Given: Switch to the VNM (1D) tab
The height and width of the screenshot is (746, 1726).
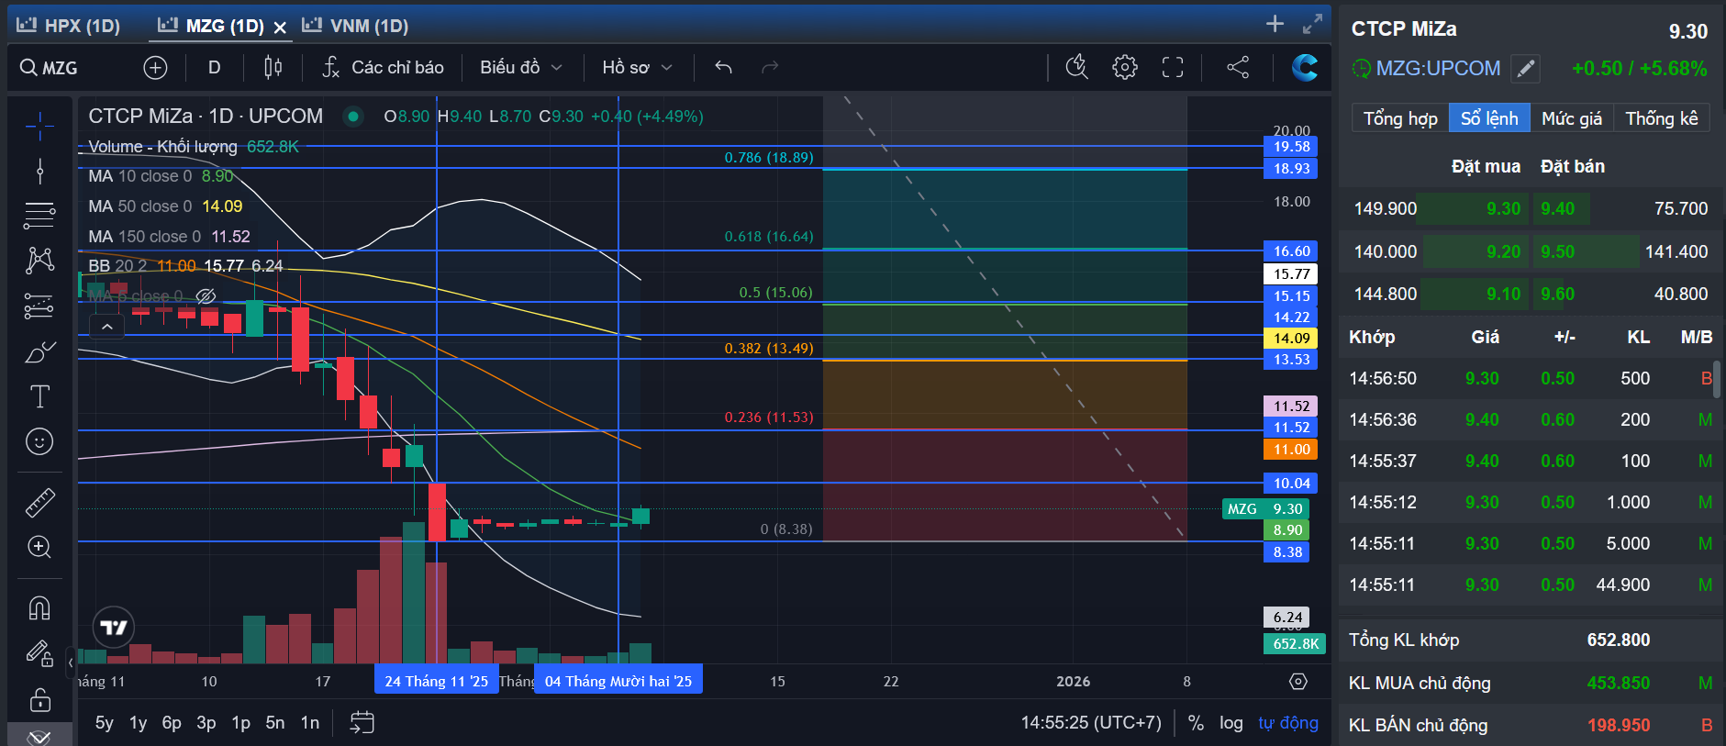Looking at the screenshot, I should pyautogui.click(x=356, y=26).
